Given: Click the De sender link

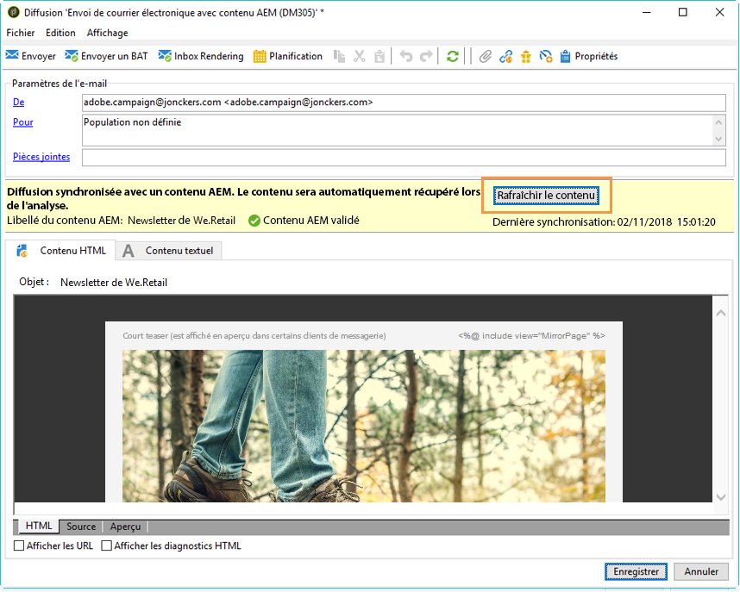Looking at the screenshot, I should coord(18,102).
